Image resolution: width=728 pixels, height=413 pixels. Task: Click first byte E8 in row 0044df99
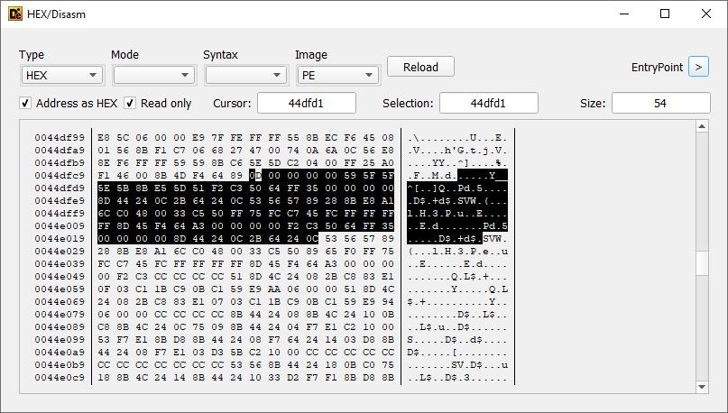[104, 138]
